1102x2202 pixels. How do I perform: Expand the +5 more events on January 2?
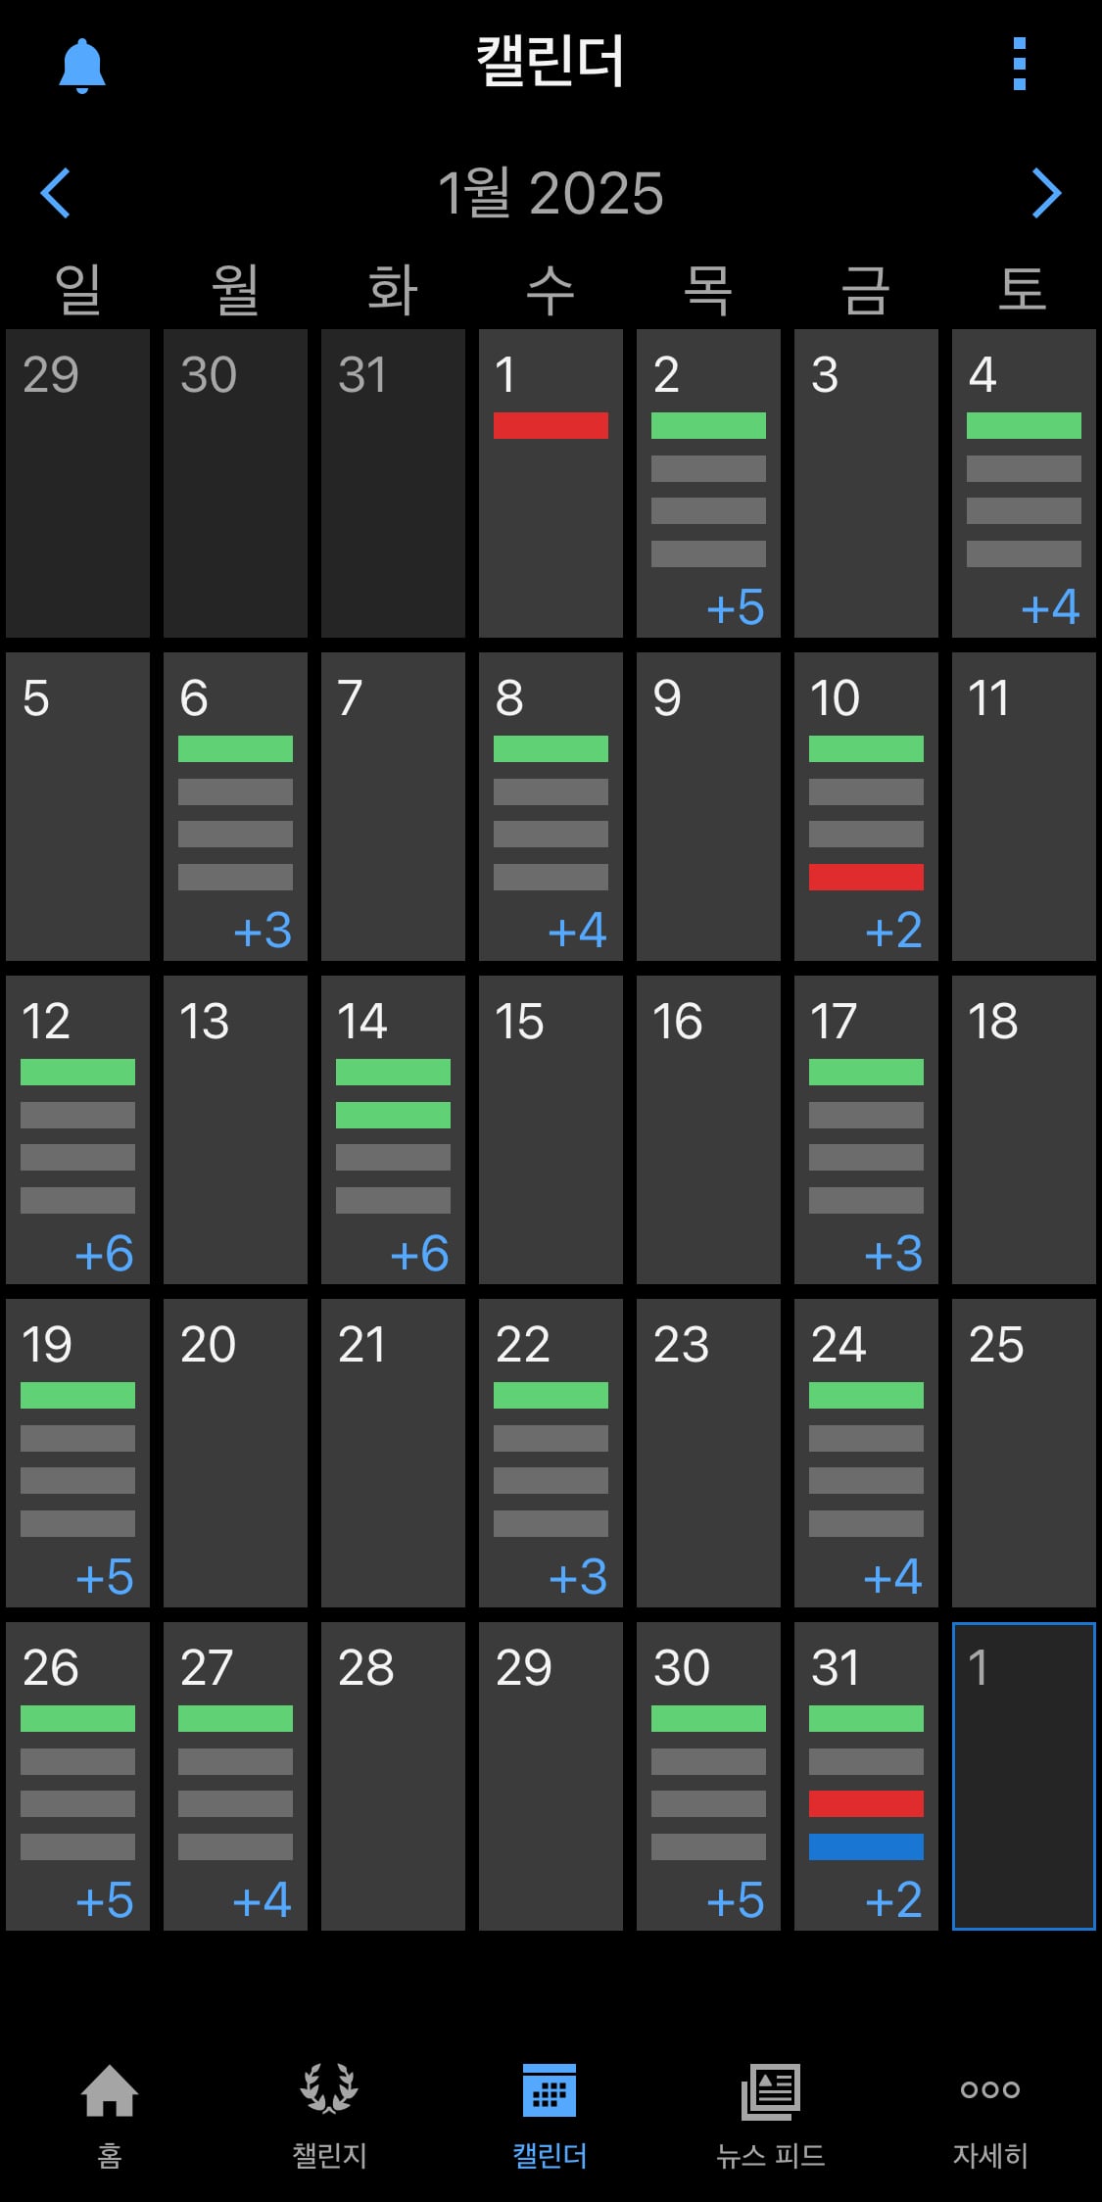(x=736, y=607)
